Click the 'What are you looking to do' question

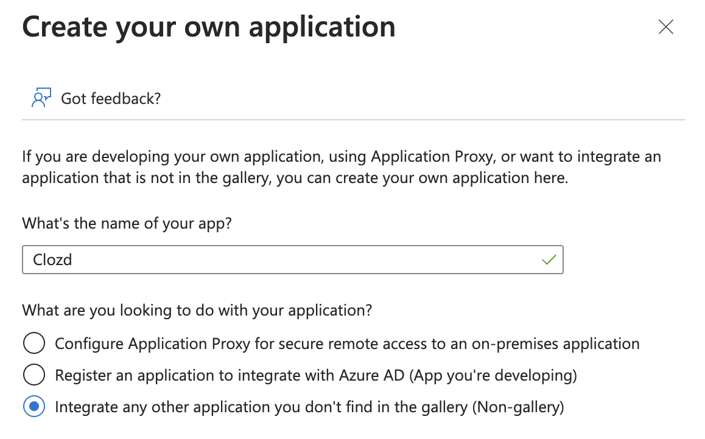[197, 311]
